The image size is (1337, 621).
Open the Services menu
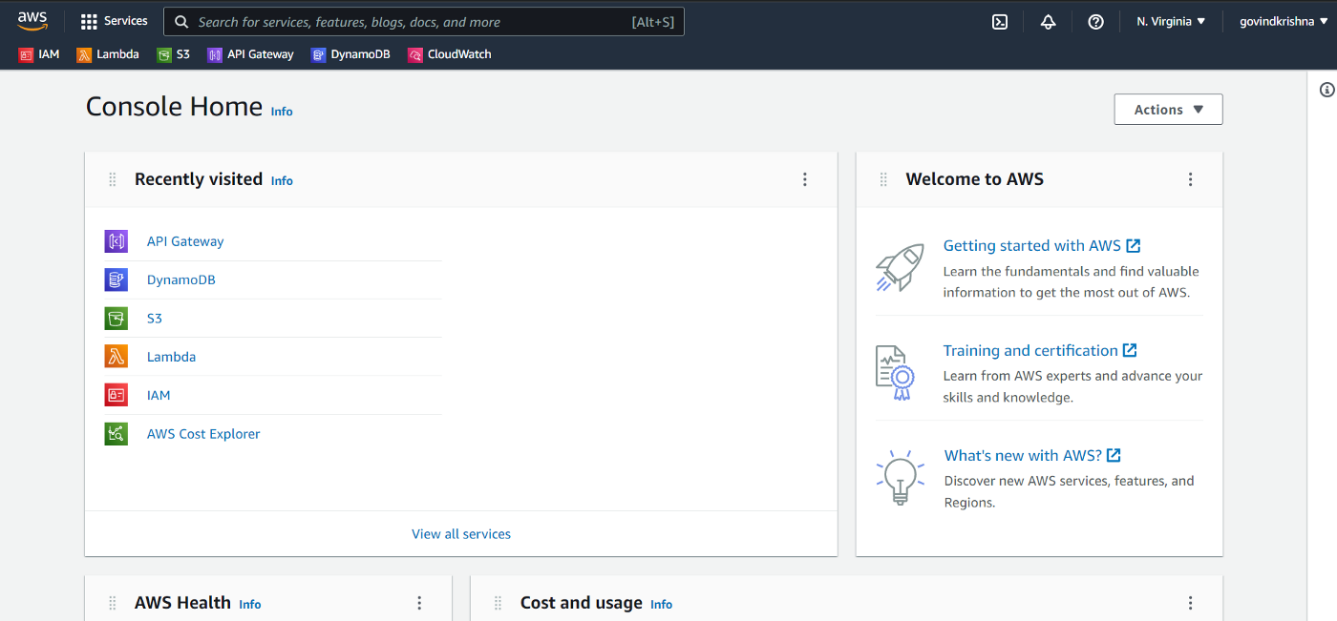click(x=114, y=20)
